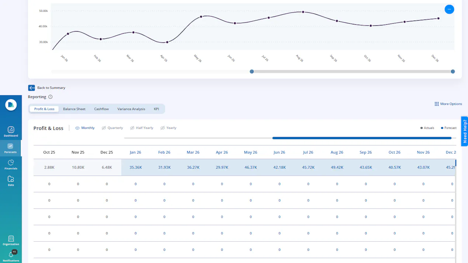Select the 42.18K cell
Image resolution: width=468 pixels, height=263 pixels.
click(279, 167)
